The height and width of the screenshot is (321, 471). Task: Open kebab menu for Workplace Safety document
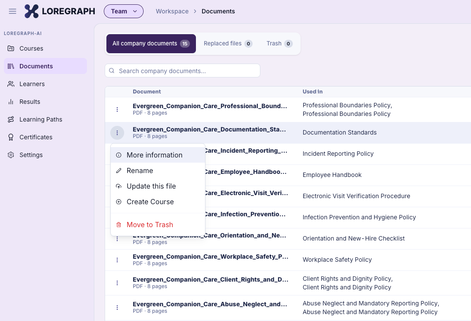[x=117, y=260]
